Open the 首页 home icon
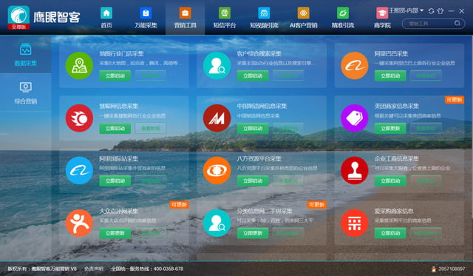Screen dimensions: 473x276 (106, 13)
